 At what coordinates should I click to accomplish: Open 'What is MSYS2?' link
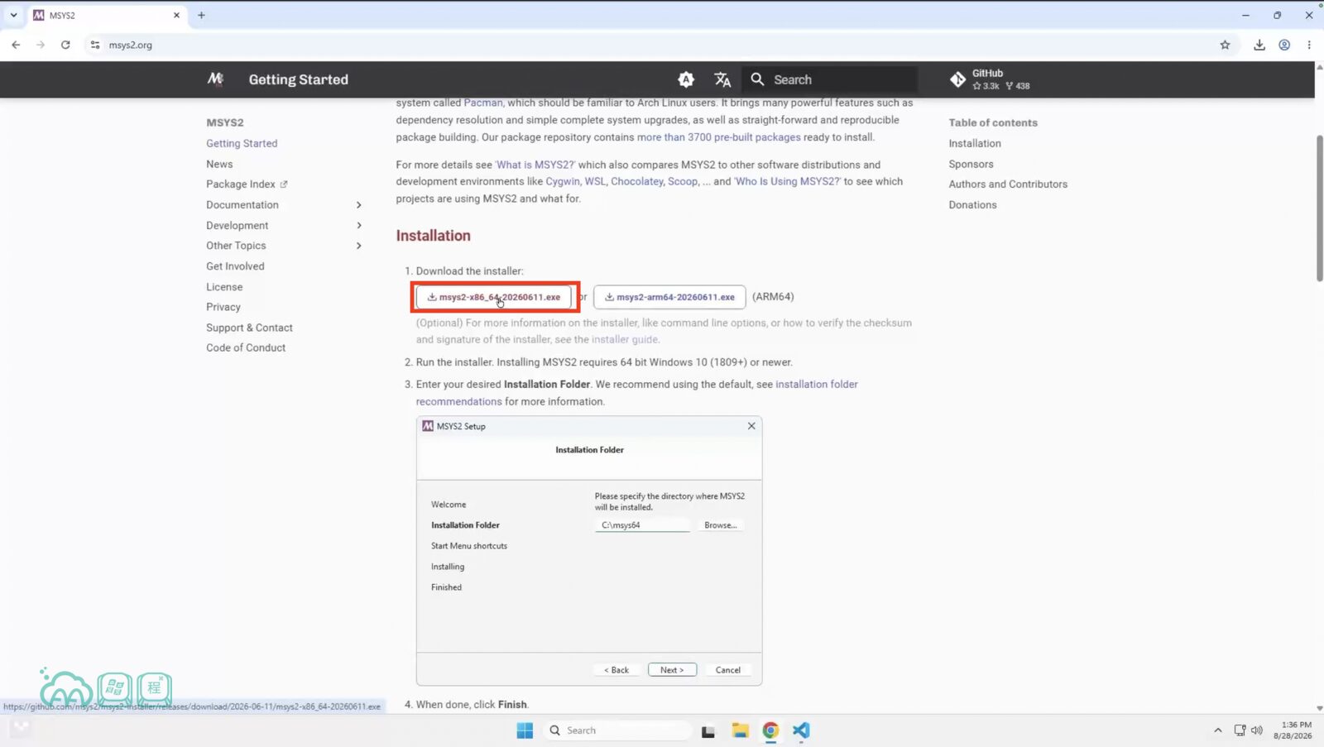point(535,165)
